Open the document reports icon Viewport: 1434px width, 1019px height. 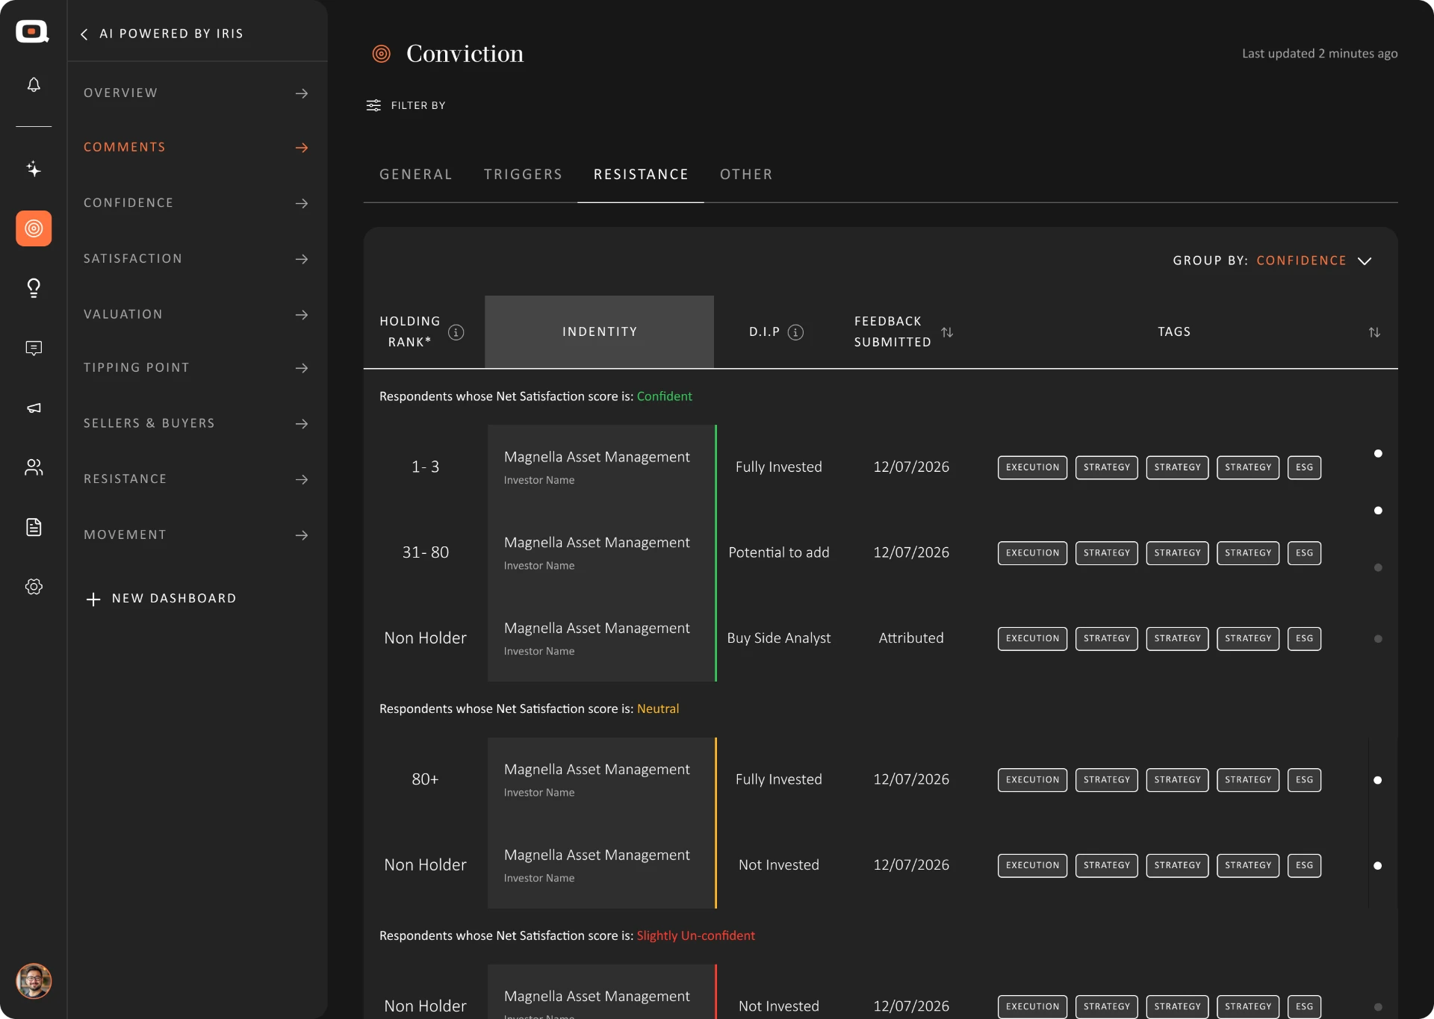tap(34, 527)
